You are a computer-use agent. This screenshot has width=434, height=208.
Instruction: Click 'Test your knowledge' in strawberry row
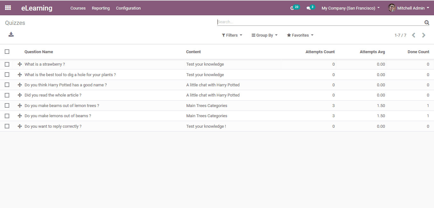pyautogui.click(x=205, y=64)
